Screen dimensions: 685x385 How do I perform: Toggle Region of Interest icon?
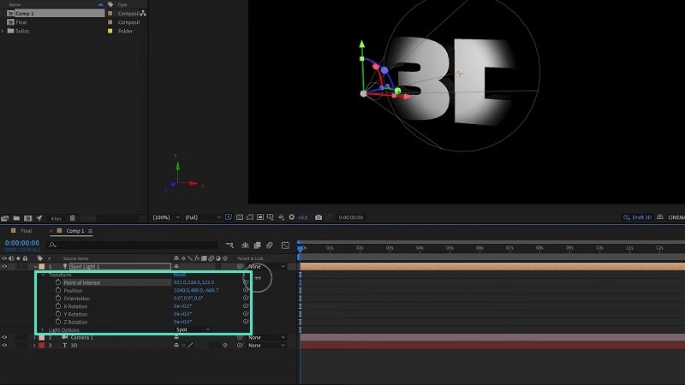(260, 217)
